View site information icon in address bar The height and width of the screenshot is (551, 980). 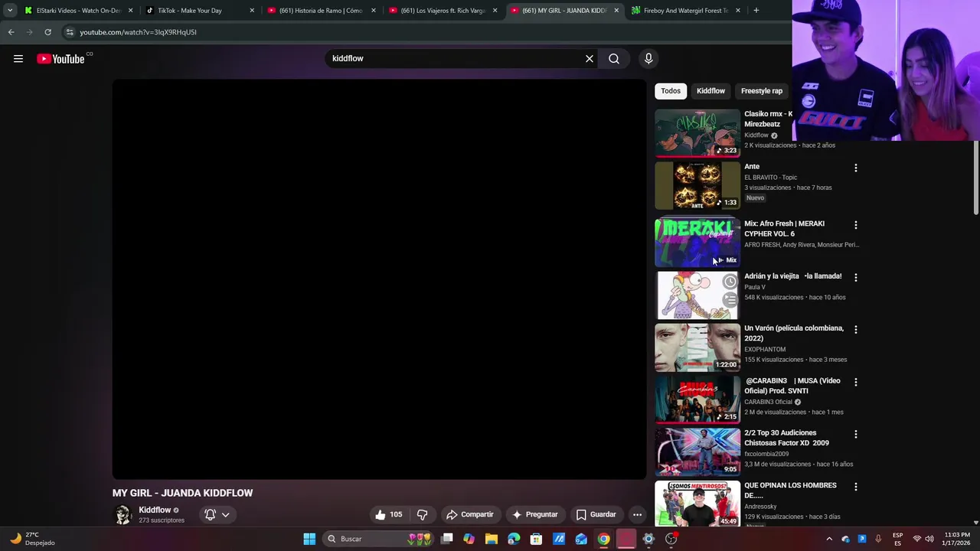pos(70,32)
